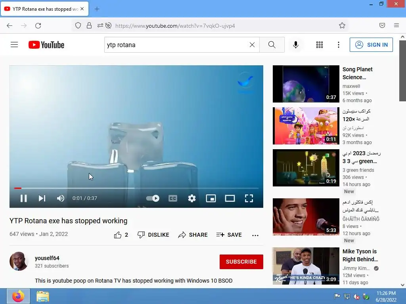The width and height of the screenshot is (406, 304).
Task: Enable the miniplayer
Action: (x=211, y=198)
